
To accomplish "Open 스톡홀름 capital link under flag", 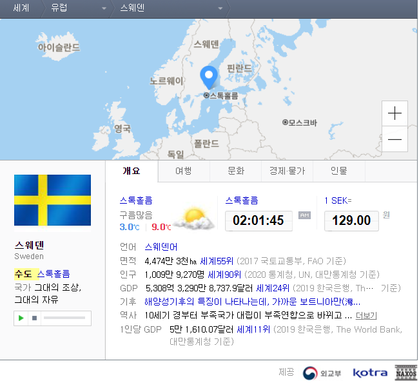I will [54, 274].
